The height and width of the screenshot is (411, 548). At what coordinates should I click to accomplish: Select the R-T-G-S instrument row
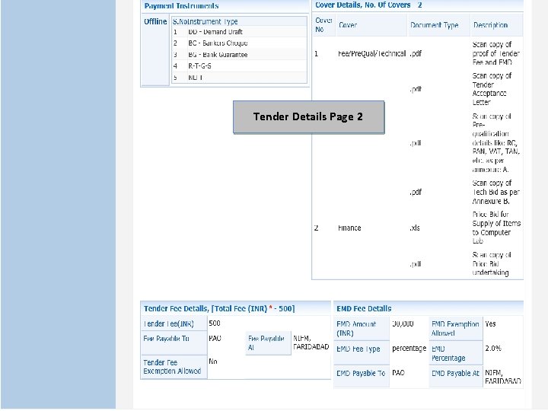[240, 65]
